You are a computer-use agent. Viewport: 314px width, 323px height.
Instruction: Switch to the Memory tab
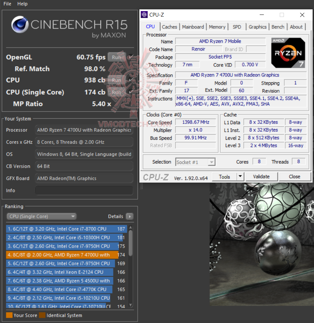217,27
